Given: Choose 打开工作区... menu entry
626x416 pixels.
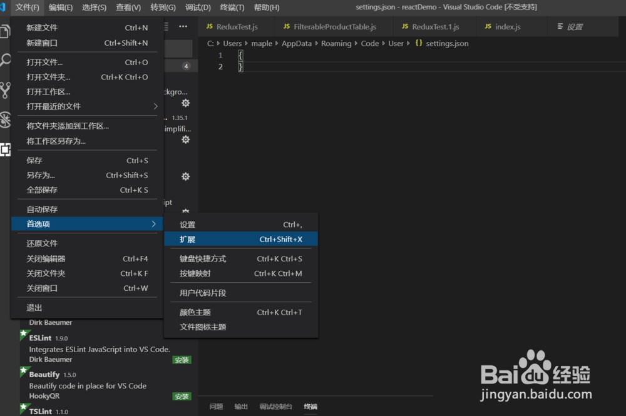Looking at the screenshot, I should (x=88, y=92).
